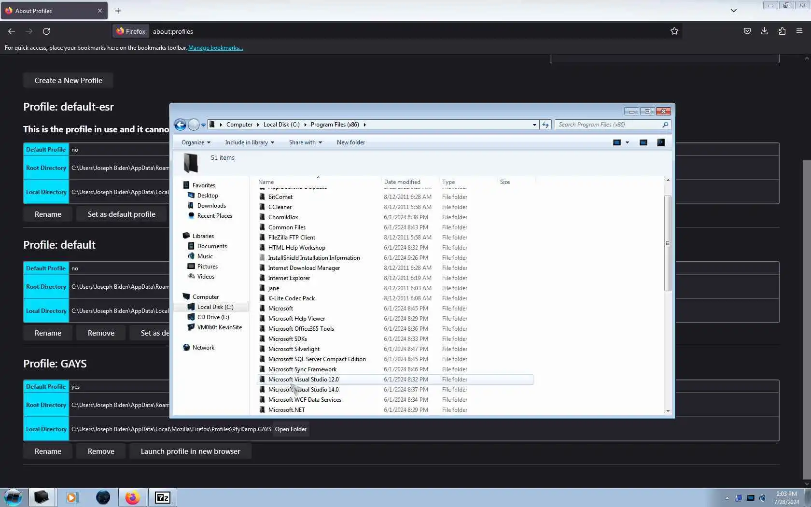The image size is (811, 507).
Task: Select Desktop under Favorites
Action: click(x=208, y=196)
